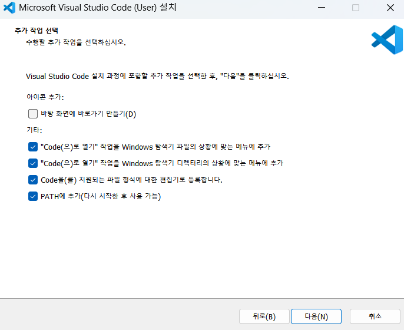The height and width of the screenshot is (330, 404).
Task: Uncheck the PATH에 추가 checkbox
Action: click(33, 196)
